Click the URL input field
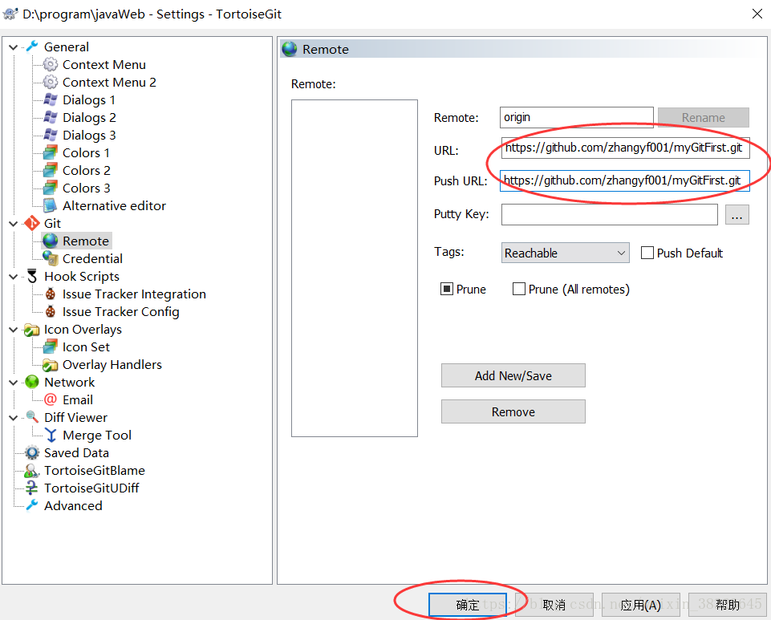This screenshot has height=620, width=771. coord(625,148)
